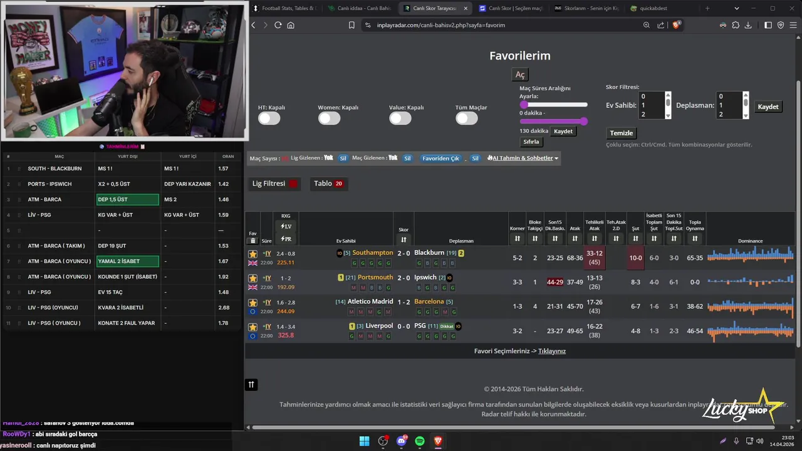Click the Tıklayınız link
Image resolution: width=802 pixels, height=451 pixels.
(552, 351)
